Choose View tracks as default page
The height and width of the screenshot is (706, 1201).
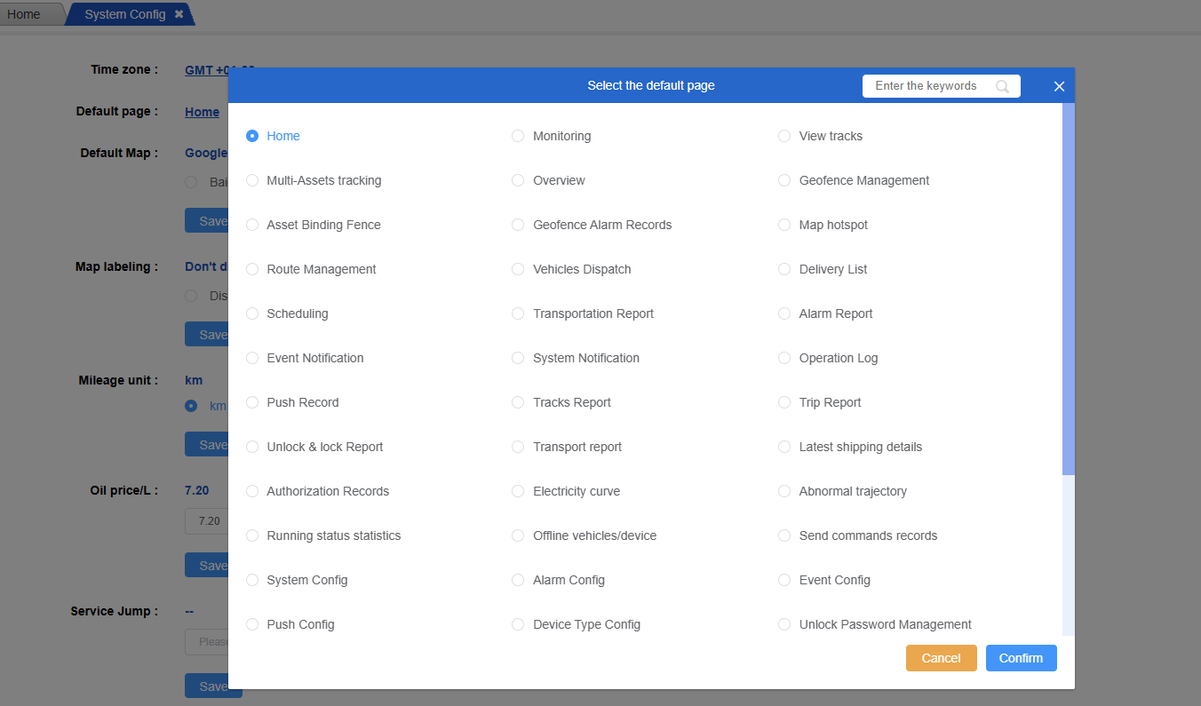tap(784, 136)
